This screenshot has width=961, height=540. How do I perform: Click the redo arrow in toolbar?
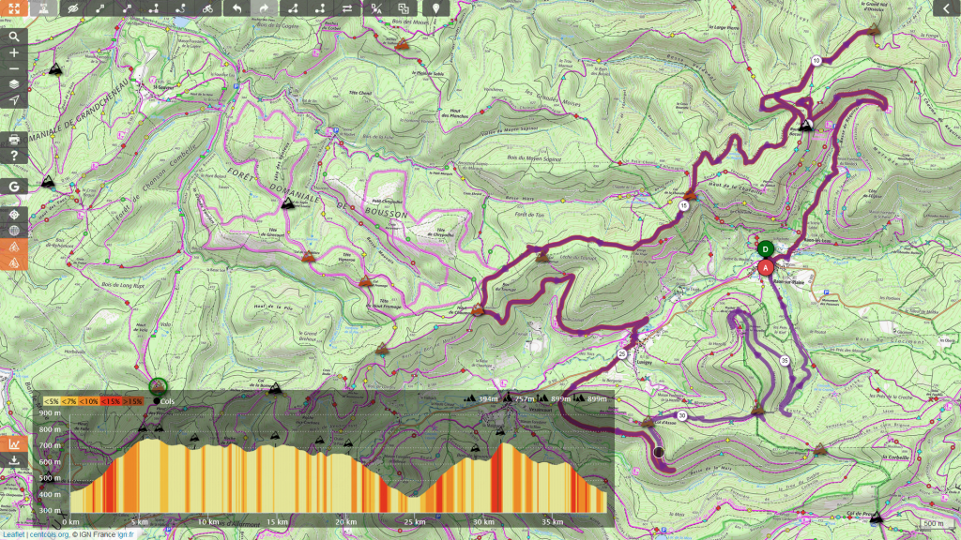[264, 8]
